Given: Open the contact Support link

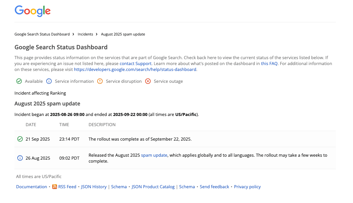Looking at the screenshot, I should coord(135,63).
